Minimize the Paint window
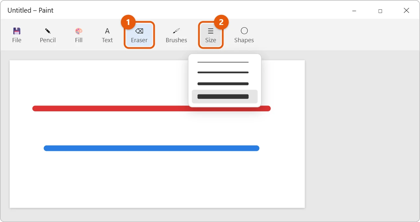420x222 pixels. 354,11
